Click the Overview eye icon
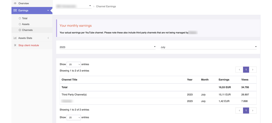The height and width of the screenshot is (123, 272). coord(15,3)
